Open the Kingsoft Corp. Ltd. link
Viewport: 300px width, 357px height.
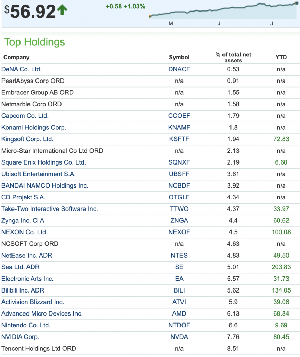[x=27, y=139]
